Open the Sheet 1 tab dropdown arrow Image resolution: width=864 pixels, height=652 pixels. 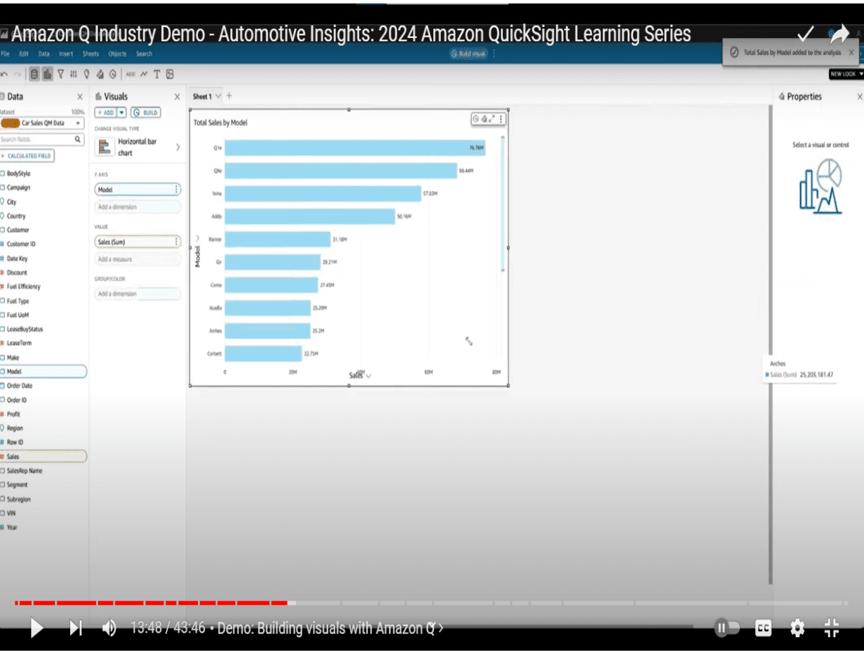point(218,96)
